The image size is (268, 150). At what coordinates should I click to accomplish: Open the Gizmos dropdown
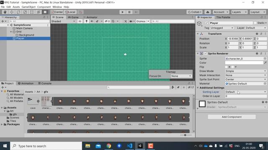pos(142,21)
